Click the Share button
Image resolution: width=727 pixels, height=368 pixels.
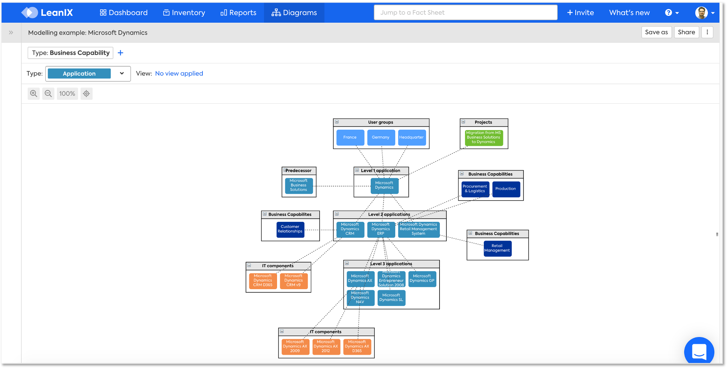coord(686,32)
